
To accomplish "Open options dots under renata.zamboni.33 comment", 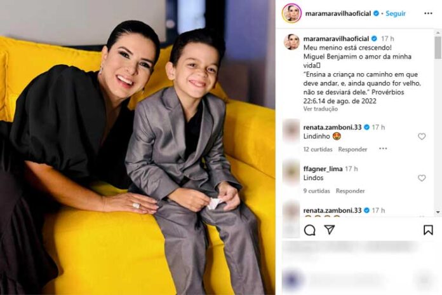I will click(x=383, y=149).
